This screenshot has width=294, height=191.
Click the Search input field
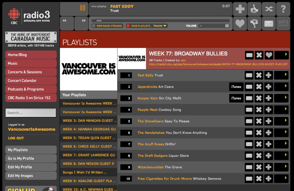pos(31,113)
